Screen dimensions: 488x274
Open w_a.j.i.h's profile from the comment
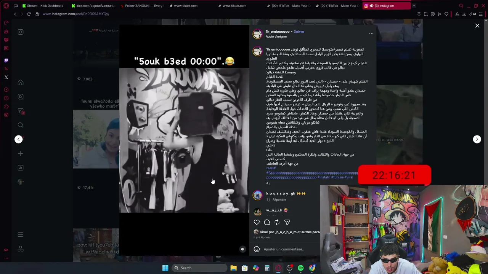[x=274, y=210]
